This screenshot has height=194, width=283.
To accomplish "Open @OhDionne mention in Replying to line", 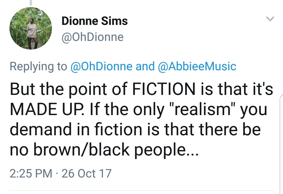I will point(101,66).
